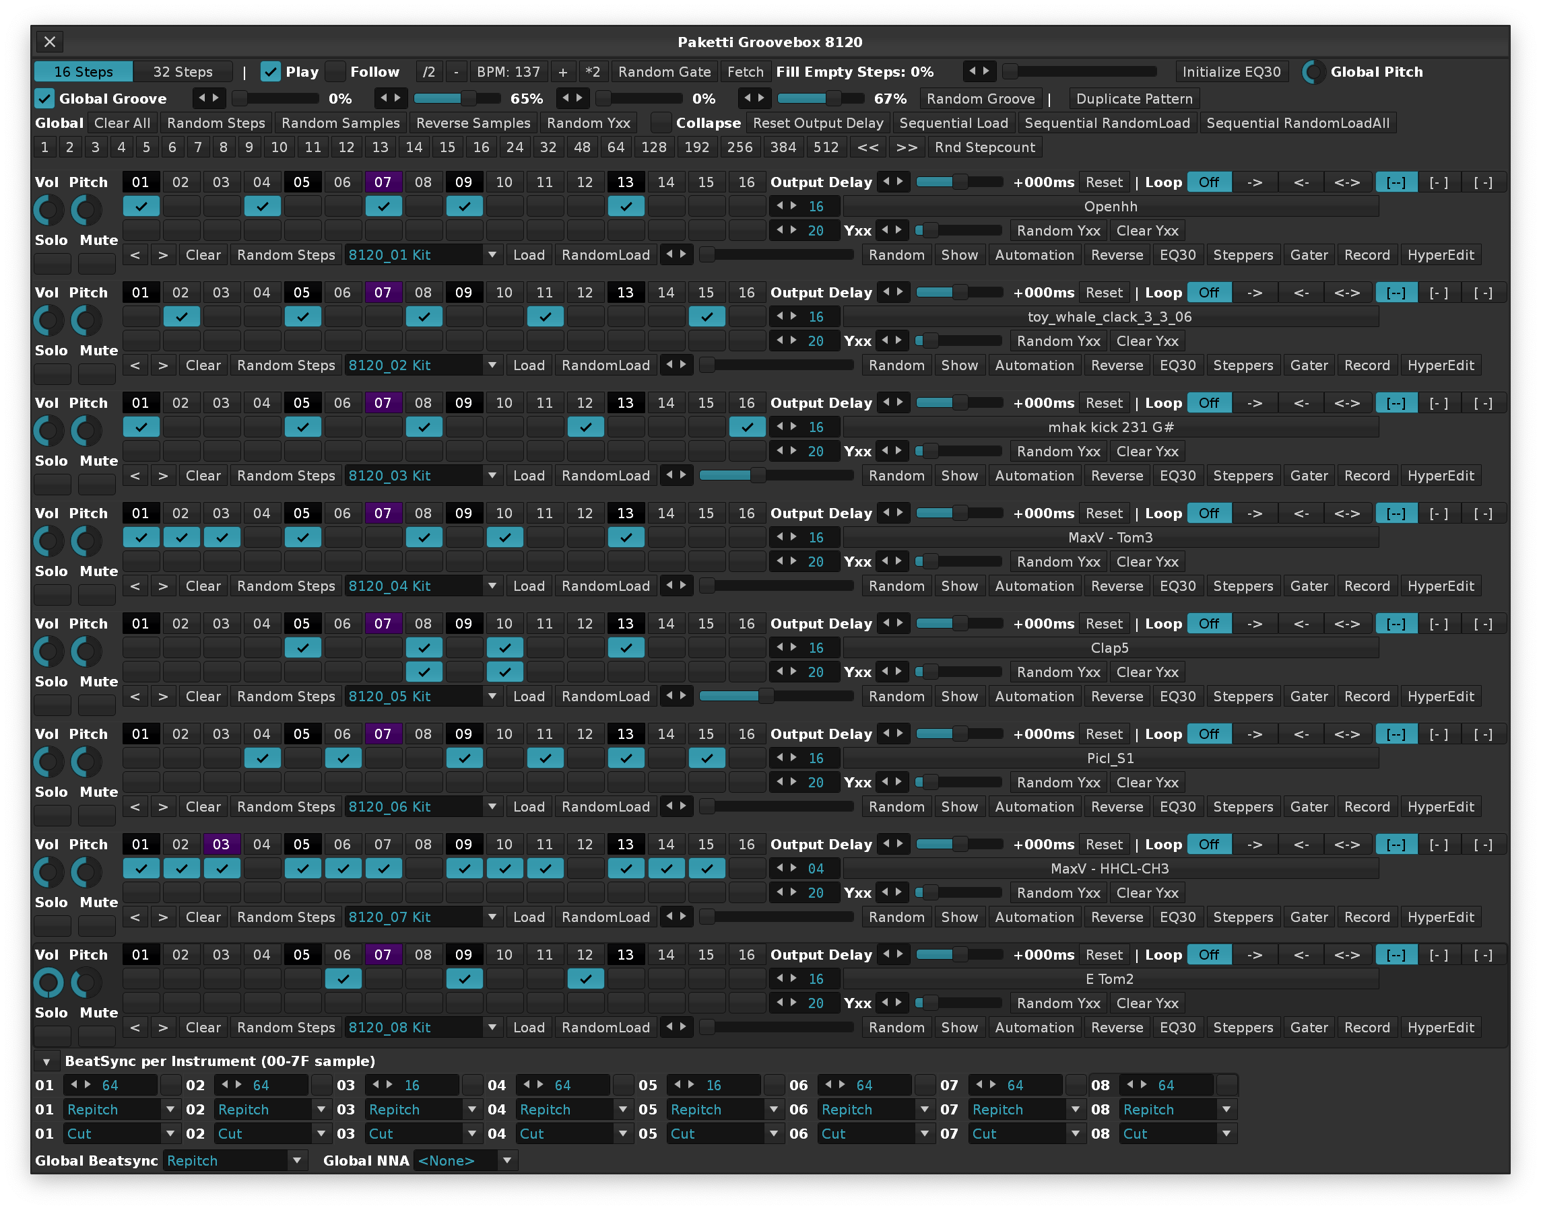1541x1210 pixels.
Task: Adjust the Fill Empty Steps slider
Action: (1081, 71)
